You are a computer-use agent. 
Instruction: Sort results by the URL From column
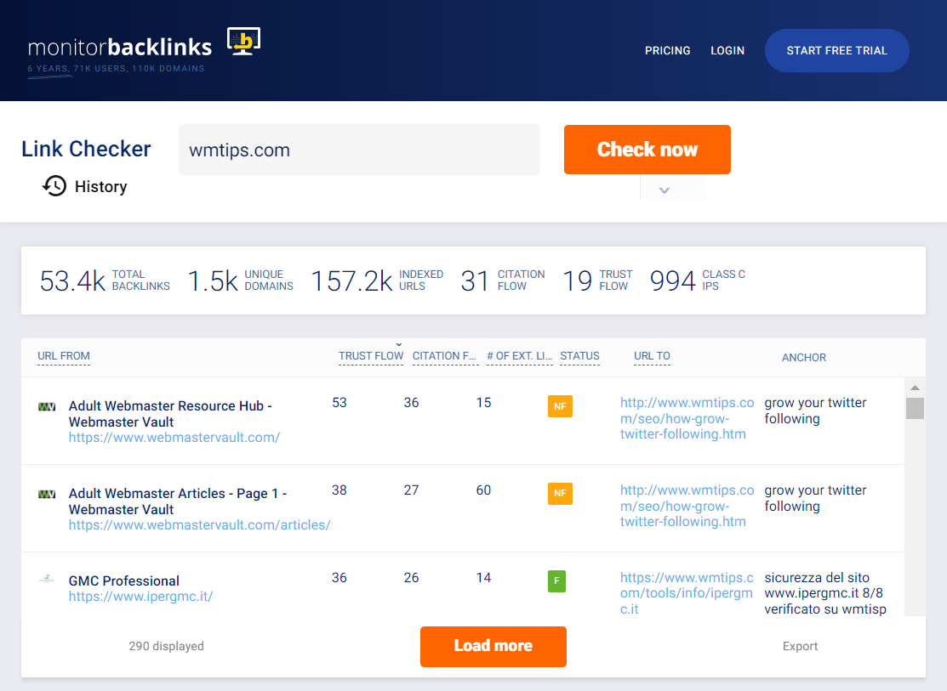(63, 356)
